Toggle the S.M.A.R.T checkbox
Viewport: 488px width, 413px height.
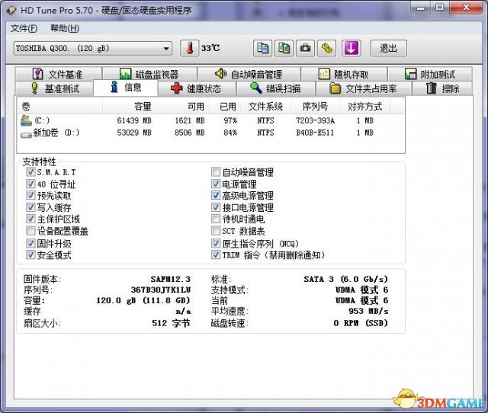30,172
